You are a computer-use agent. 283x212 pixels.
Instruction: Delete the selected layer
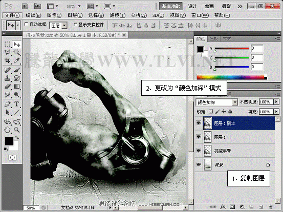(x=270, y=206)
